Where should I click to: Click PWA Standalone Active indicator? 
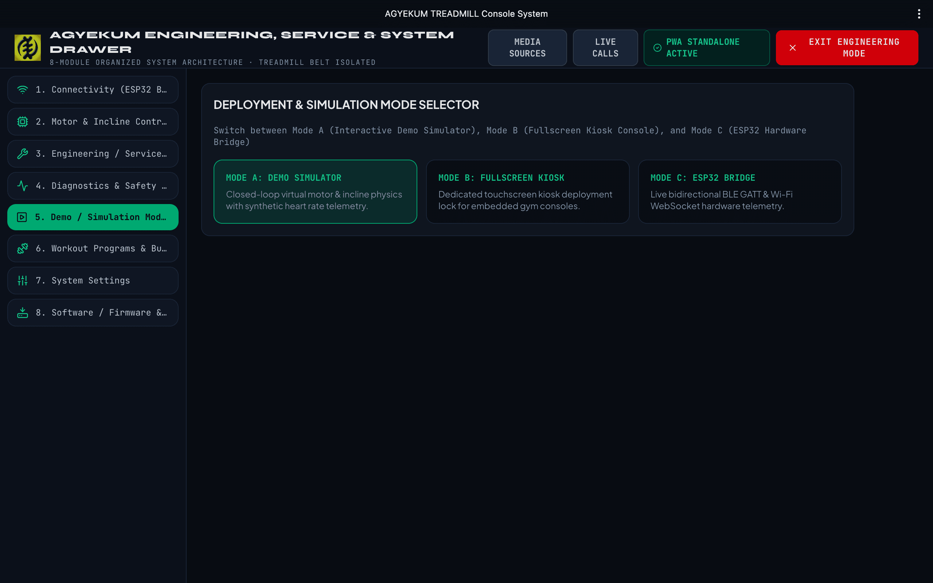click(x=707, y=48)
